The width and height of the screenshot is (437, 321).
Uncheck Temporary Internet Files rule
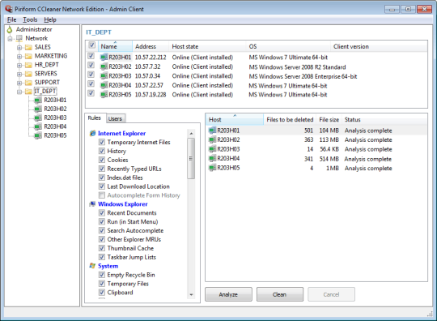point(102,142)
